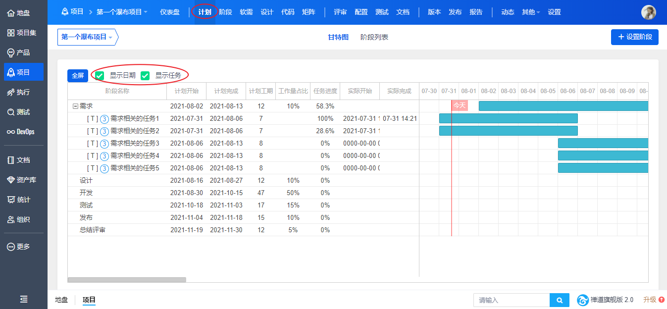Open the 地盘 home icon in sidebar
The width and height of the screenshot is (667, 309).
pos(11,13)
